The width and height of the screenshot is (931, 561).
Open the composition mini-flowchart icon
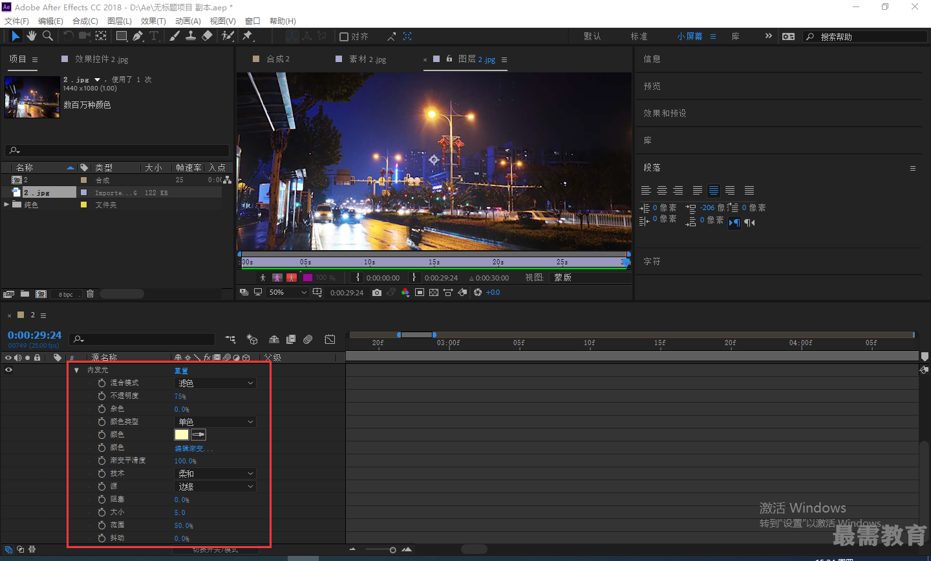click(x=230, y=339)
